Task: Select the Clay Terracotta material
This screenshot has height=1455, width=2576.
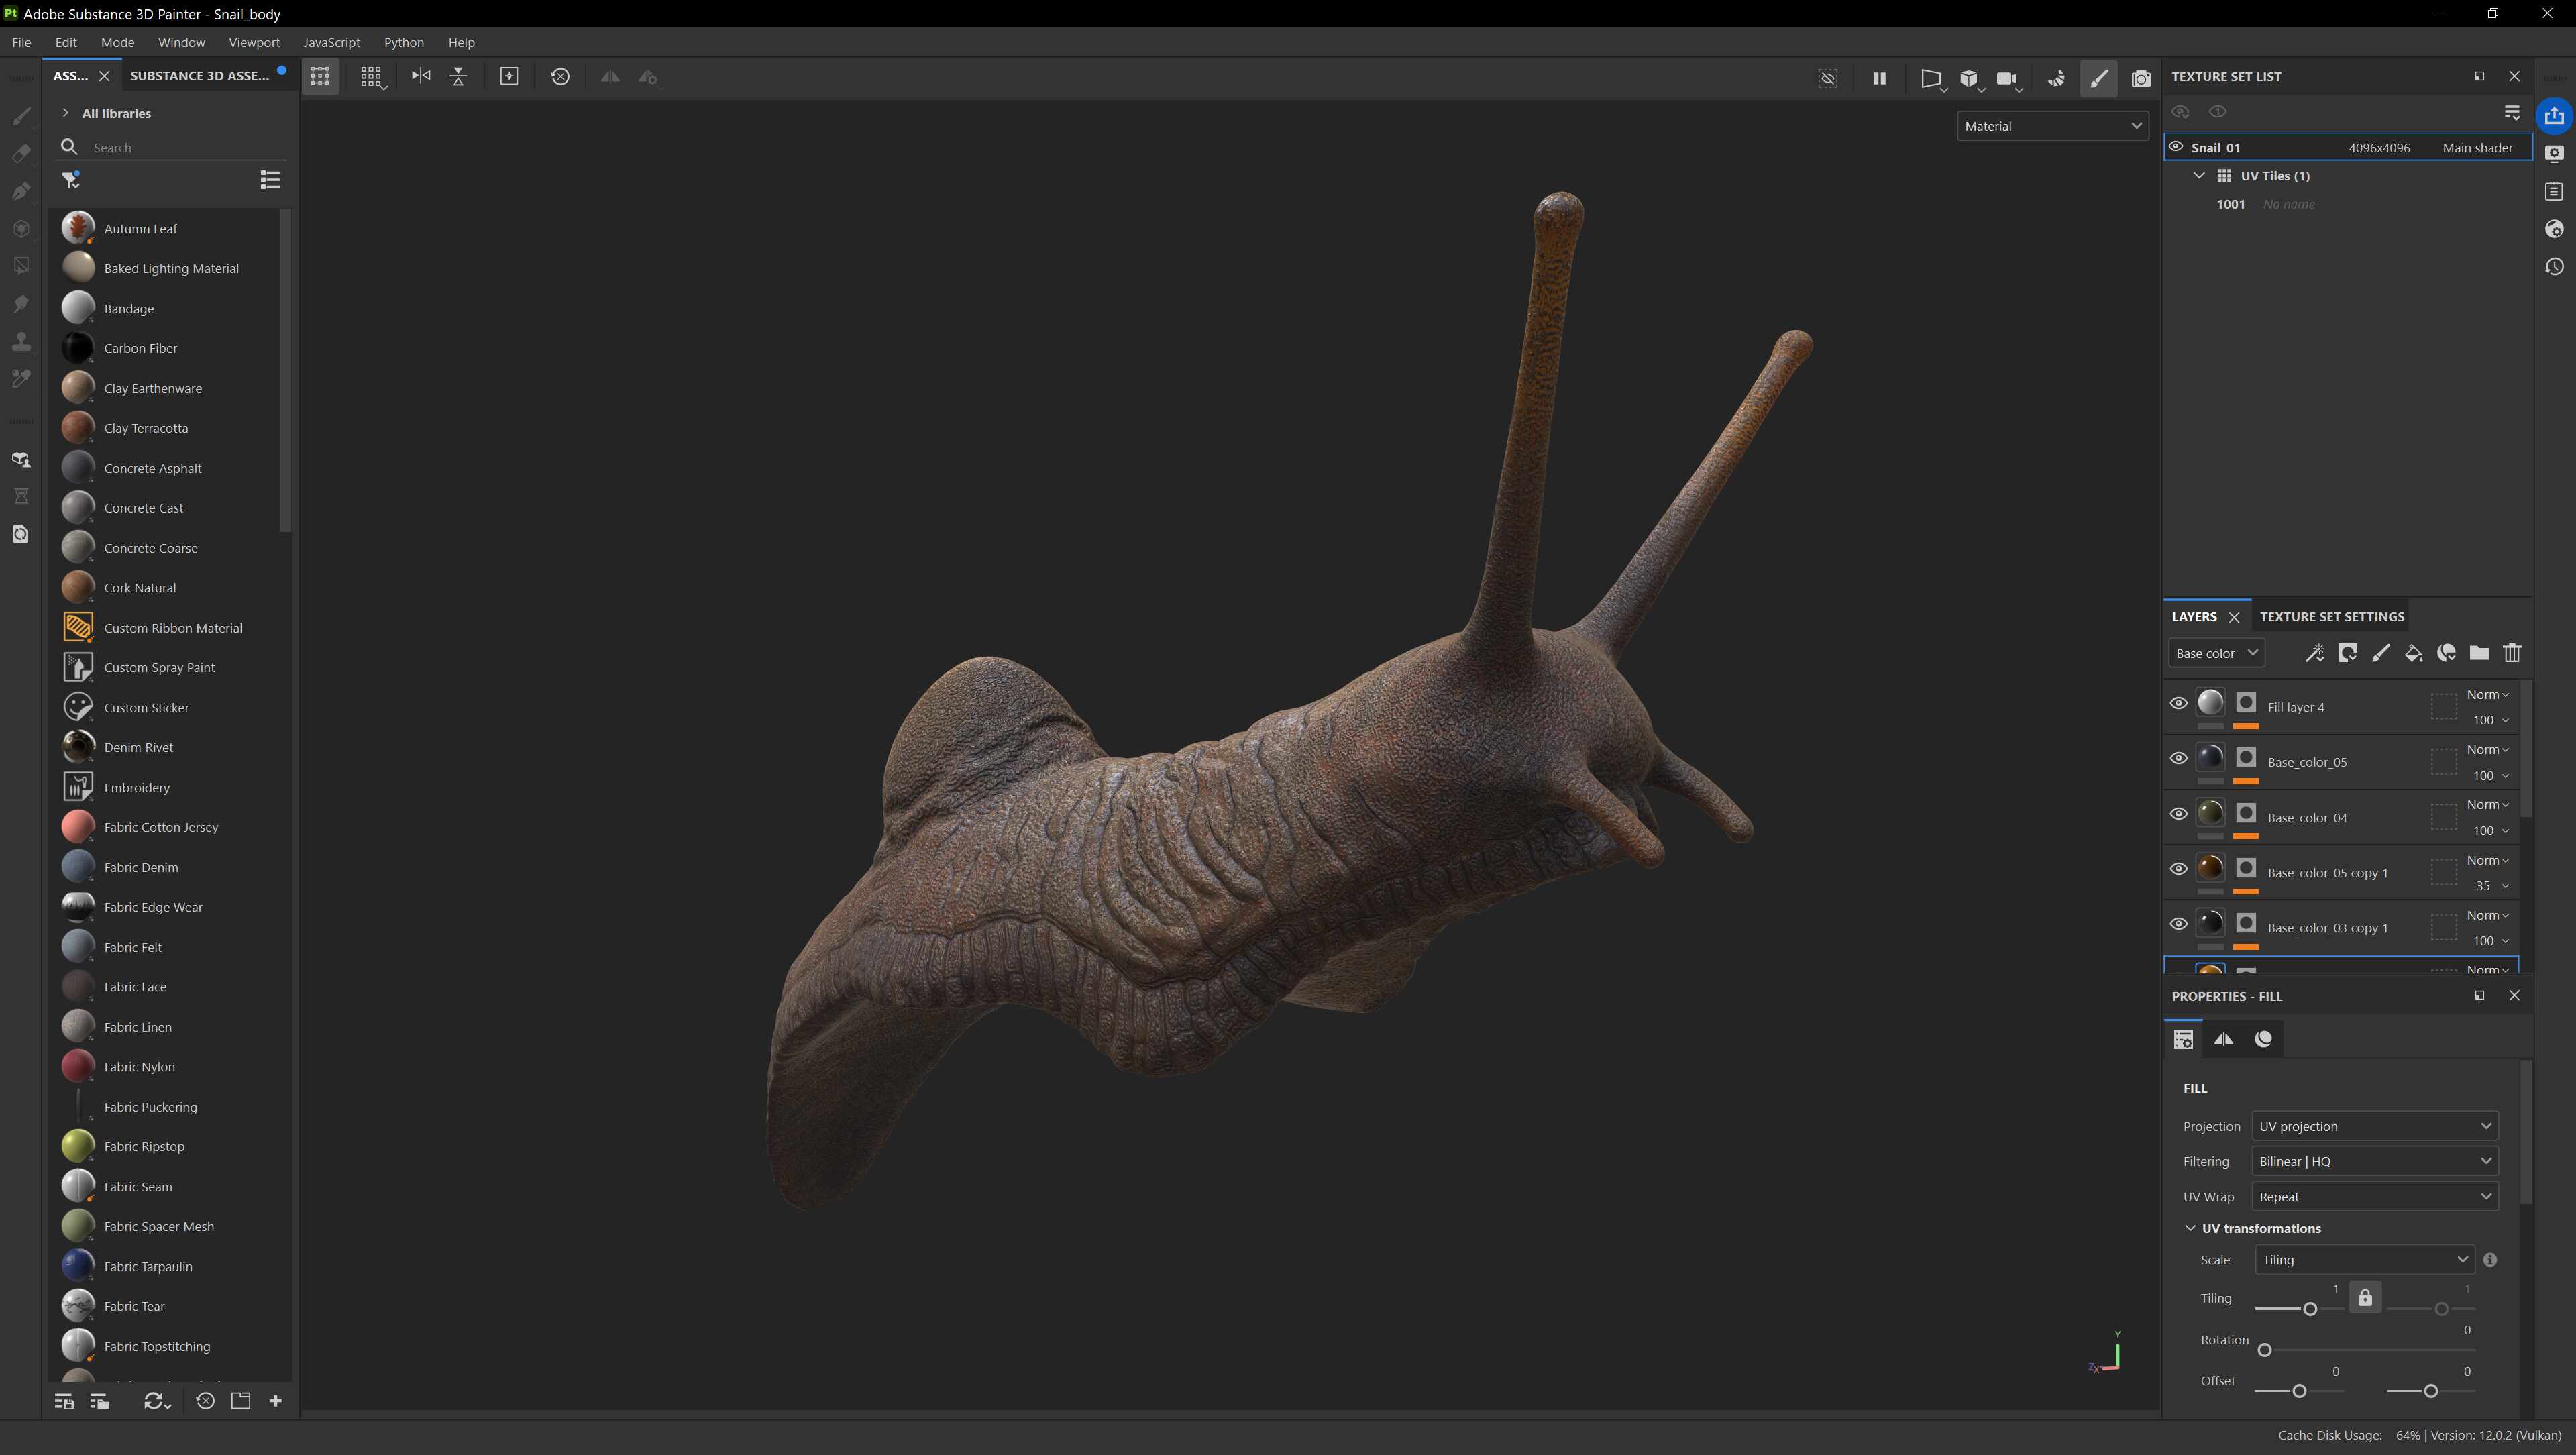Action: (146, 428)
